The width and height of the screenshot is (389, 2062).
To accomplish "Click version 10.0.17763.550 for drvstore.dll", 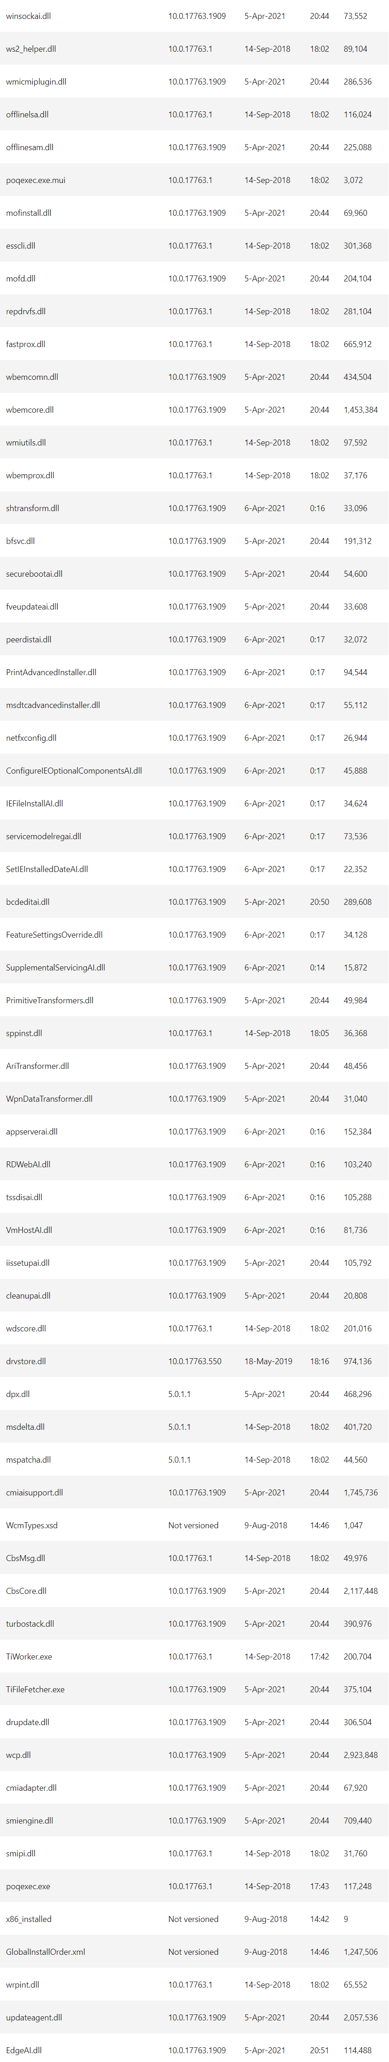I will pos(194,1361).
